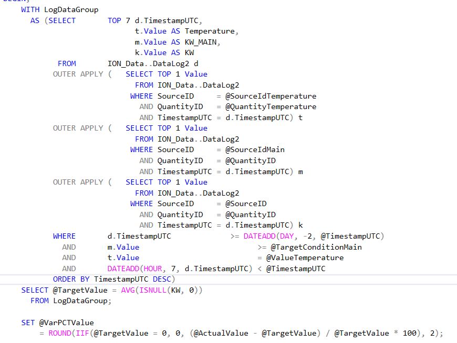Image resolution: width=457 pixels, height=343 pixels.
Task: Click the SET keyword
Action: (28, 323)
